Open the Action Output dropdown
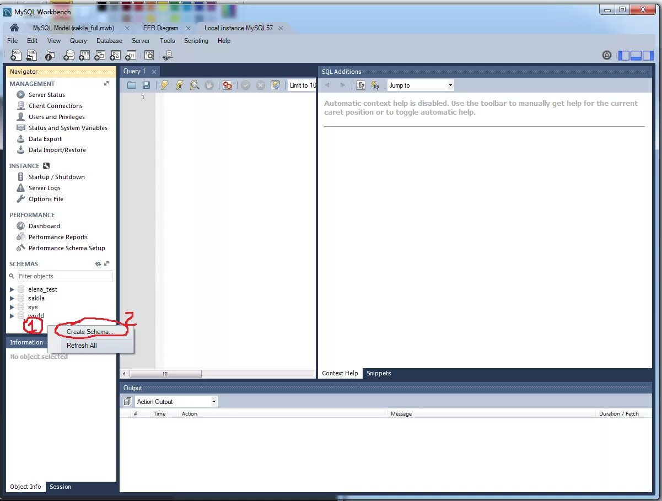This screenshot has width=662, height=501. [176, 402]
